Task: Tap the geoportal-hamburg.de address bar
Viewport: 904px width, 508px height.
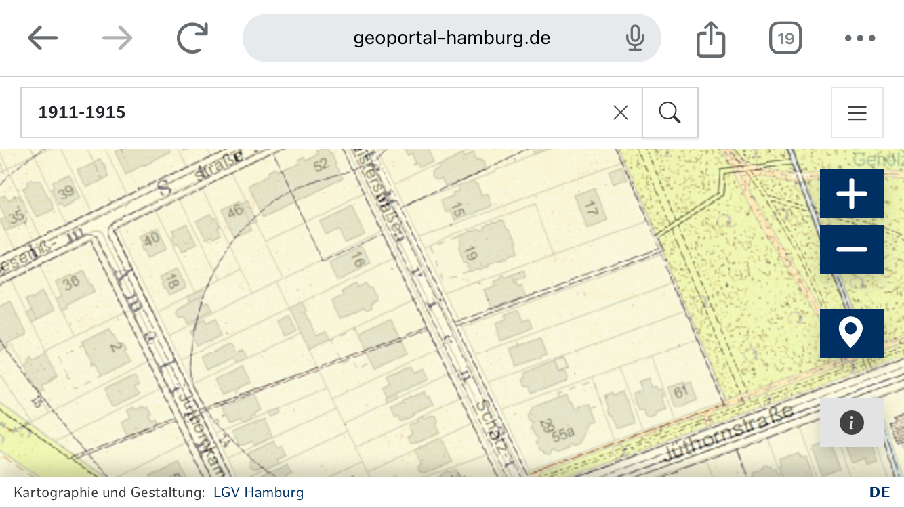Action: [451, 38]
